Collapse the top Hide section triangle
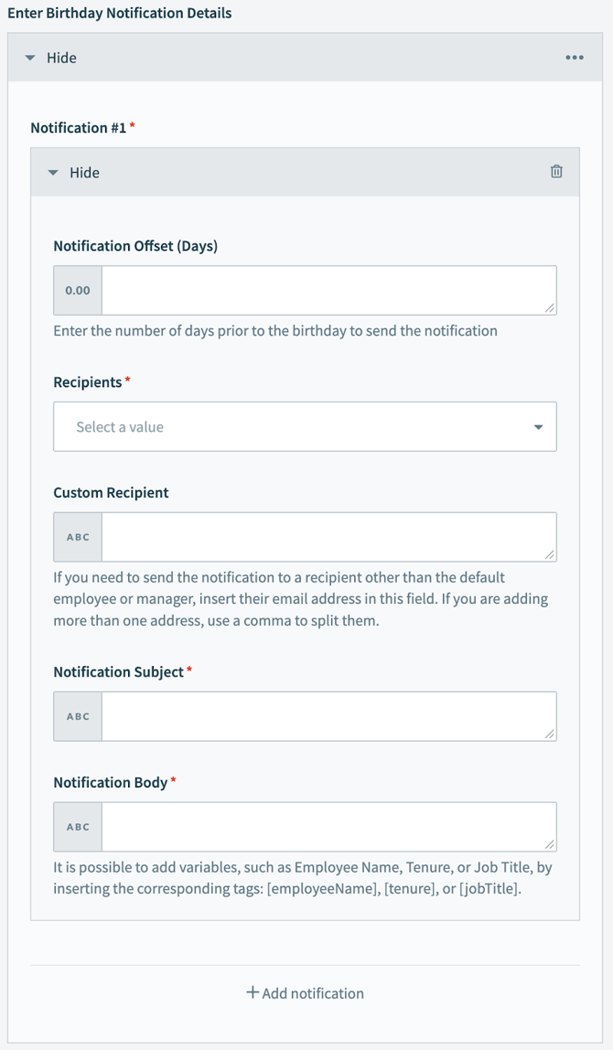The width and height of the screenshot is (613, 1050). [x=30, y=58]
